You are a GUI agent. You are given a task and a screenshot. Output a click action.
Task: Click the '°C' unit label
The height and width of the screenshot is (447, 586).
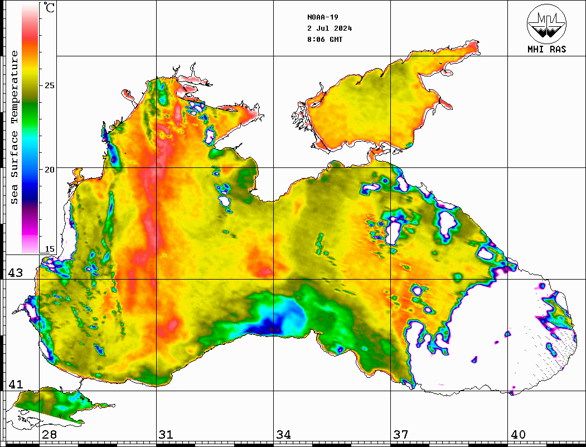(49, 7)
